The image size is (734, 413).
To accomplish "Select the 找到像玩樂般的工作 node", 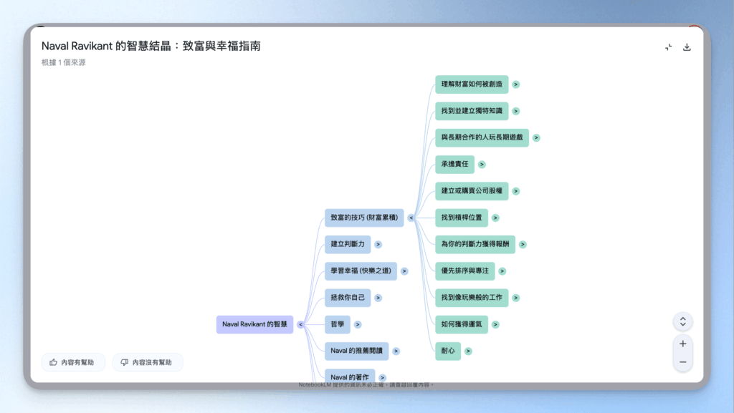I will click(x=472, y=298).
